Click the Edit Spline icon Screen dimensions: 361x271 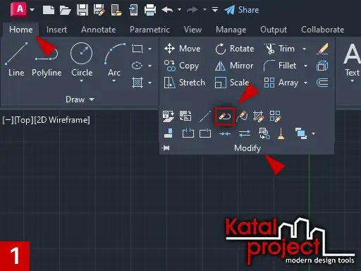click(x=242, y=116)
